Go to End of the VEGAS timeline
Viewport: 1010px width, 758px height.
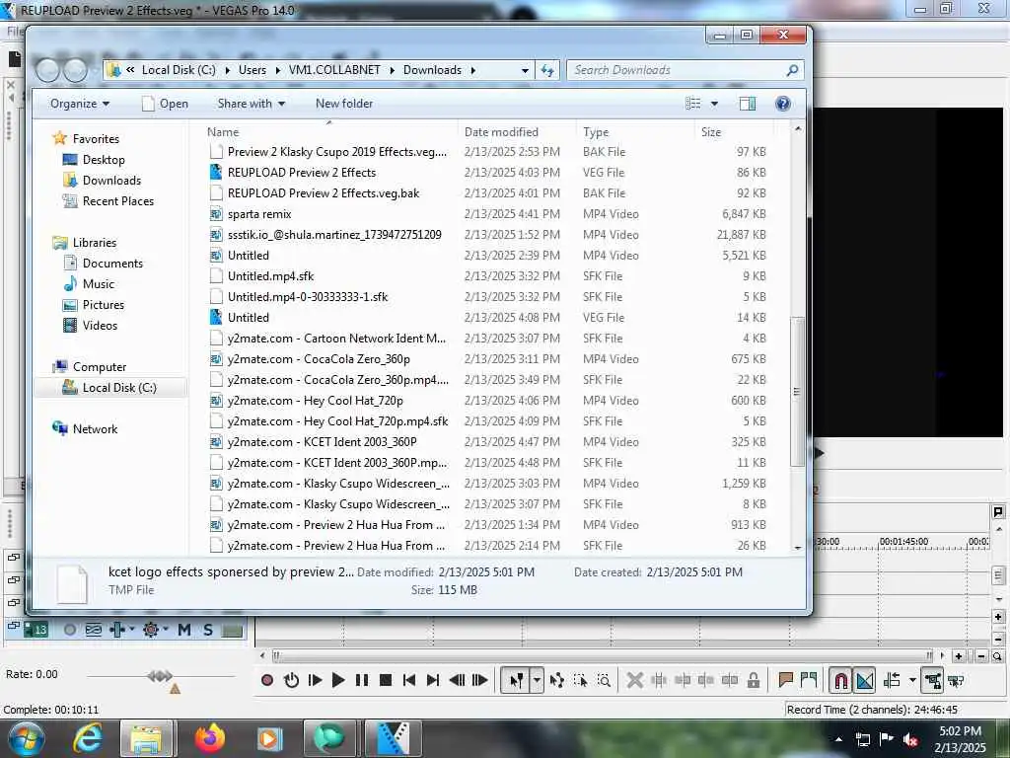(x=433, y=680)
